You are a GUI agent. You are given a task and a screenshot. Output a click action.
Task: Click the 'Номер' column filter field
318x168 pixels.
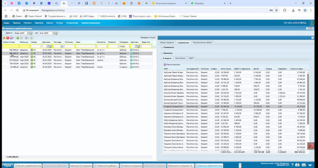[x=36, y=46]
